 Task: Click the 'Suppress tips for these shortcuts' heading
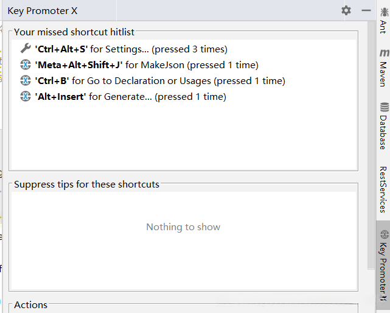pyautogui.click(x=86, y=184)
